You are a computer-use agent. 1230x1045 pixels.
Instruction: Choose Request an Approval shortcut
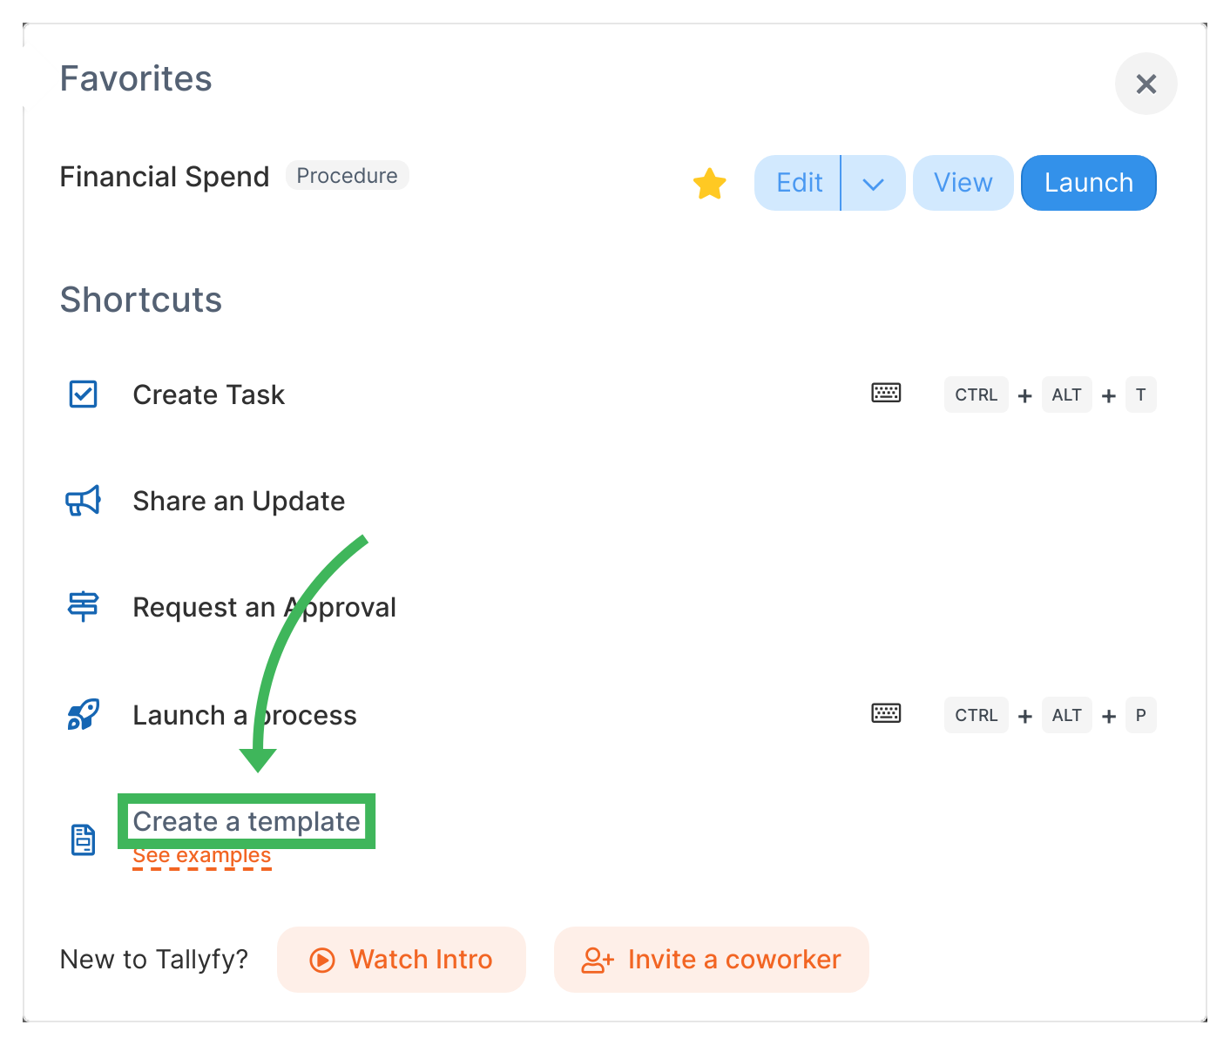click(264, 607)
